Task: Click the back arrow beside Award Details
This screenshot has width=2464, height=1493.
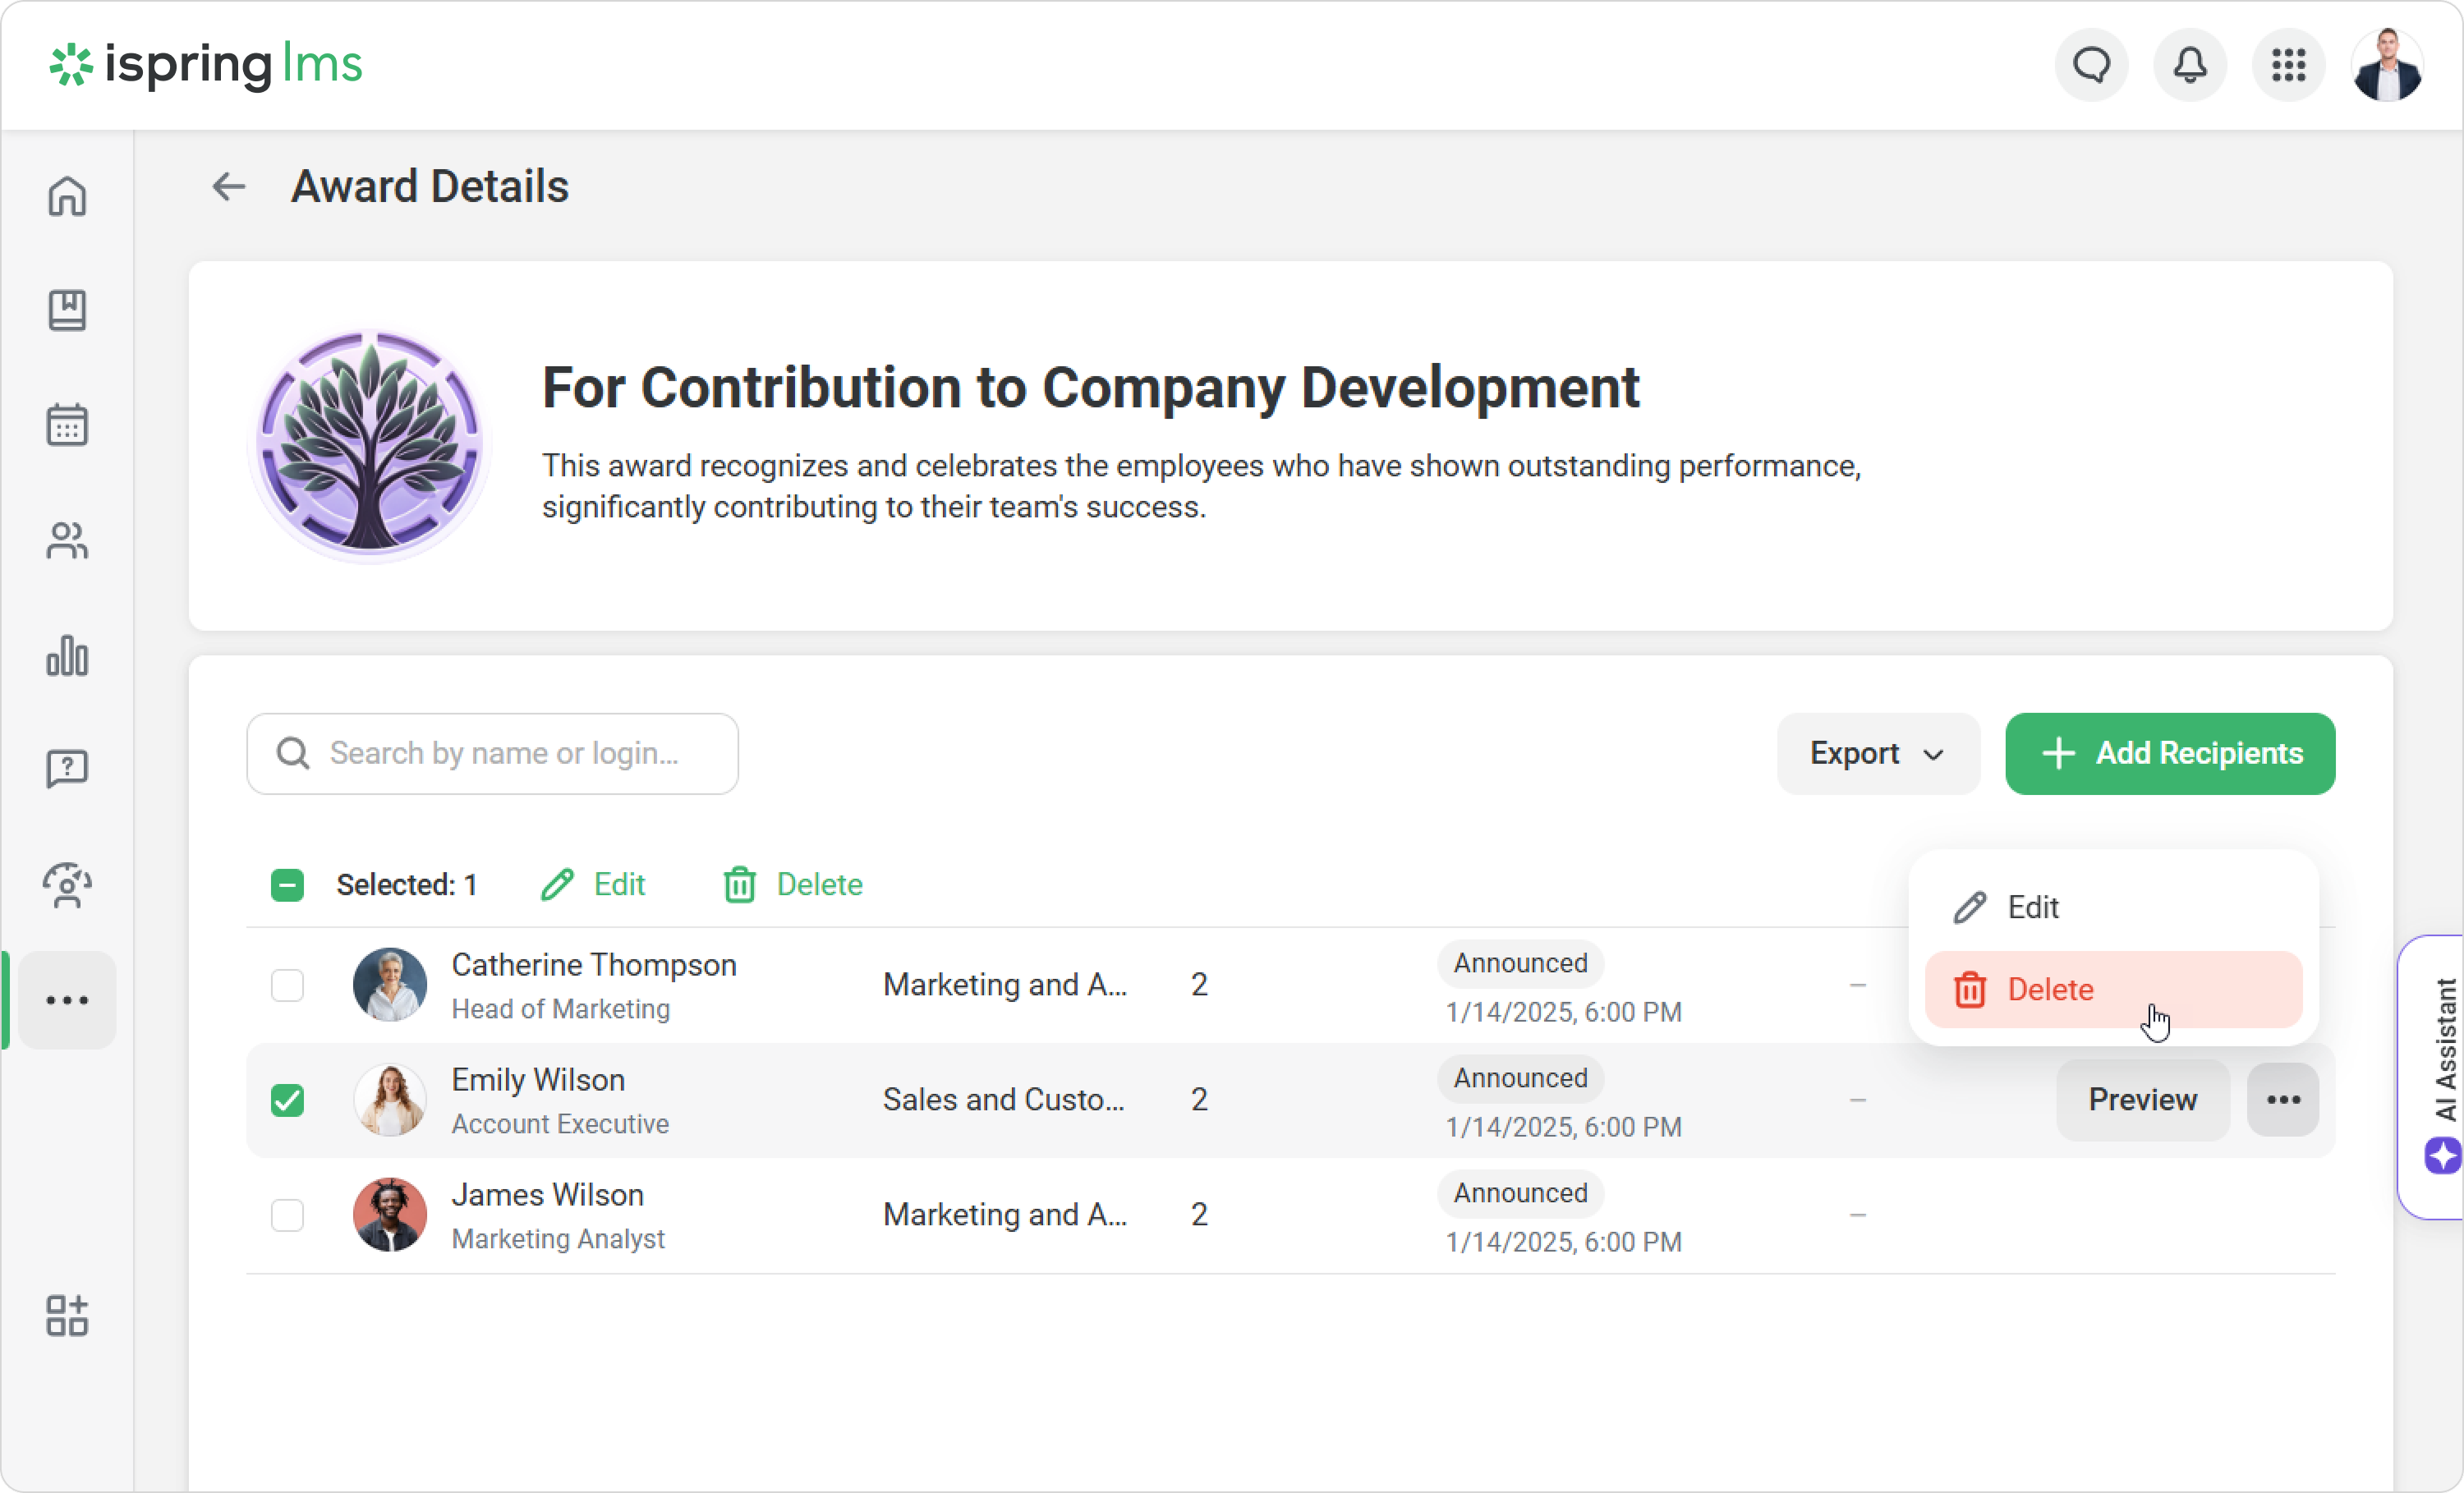Action: click(x=229, y=187)
